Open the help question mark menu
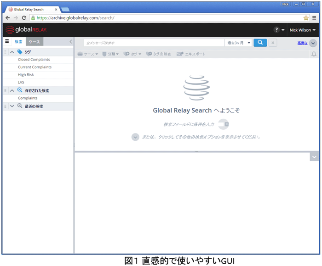The image size is (322, 266). point(279,30)
